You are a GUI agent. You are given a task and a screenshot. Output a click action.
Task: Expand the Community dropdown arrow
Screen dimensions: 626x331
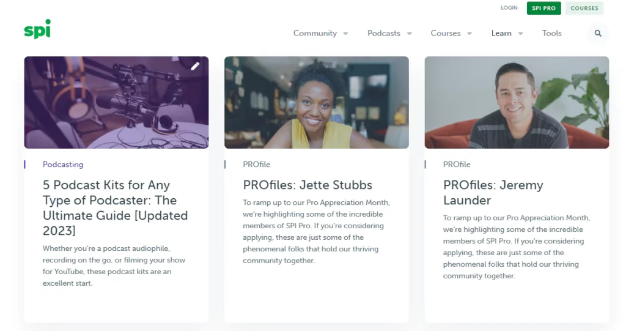pos(346,34)
